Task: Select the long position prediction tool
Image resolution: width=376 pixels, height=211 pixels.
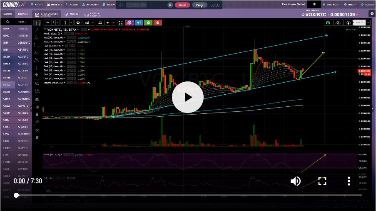Action: pyautogui.click(x=37, y=67)
